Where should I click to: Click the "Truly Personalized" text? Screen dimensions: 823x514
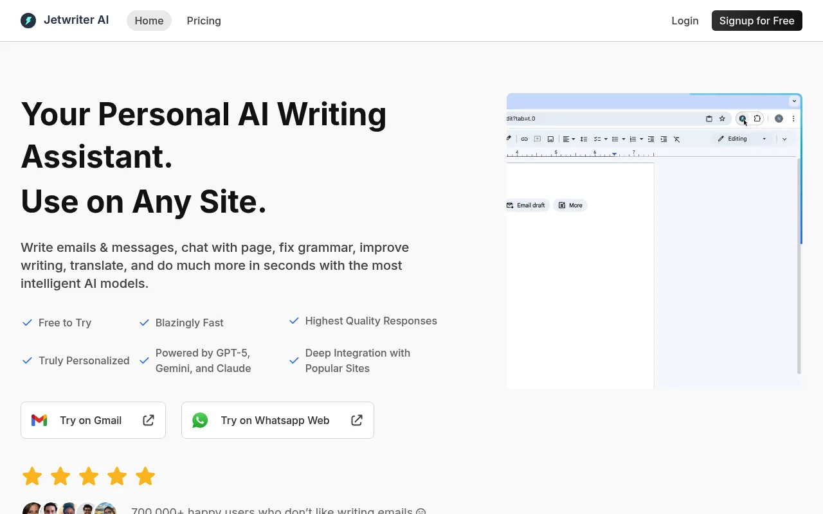[x=84, y=360]
